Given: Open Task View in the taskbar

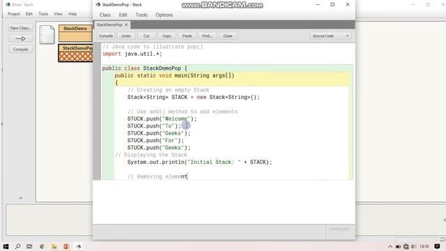Looking at the screenshot, I should 29,246.
